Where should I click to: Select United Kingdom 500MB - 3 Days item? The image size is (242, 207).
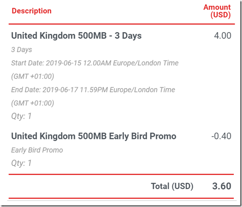[x=77, y=35]
